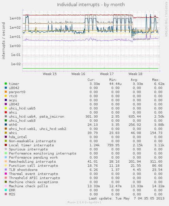Click the purple TLB shootdowns legend swatch
Viewport: 169px width, 206px height.
[x=6, y=170]
